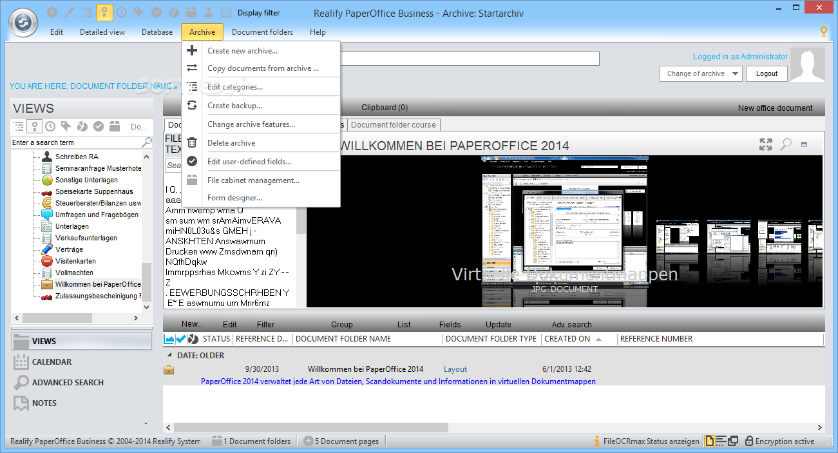The image size is (838, 453).
Task: Collapse the DATE: OLDER group
Action: [170, 355]
